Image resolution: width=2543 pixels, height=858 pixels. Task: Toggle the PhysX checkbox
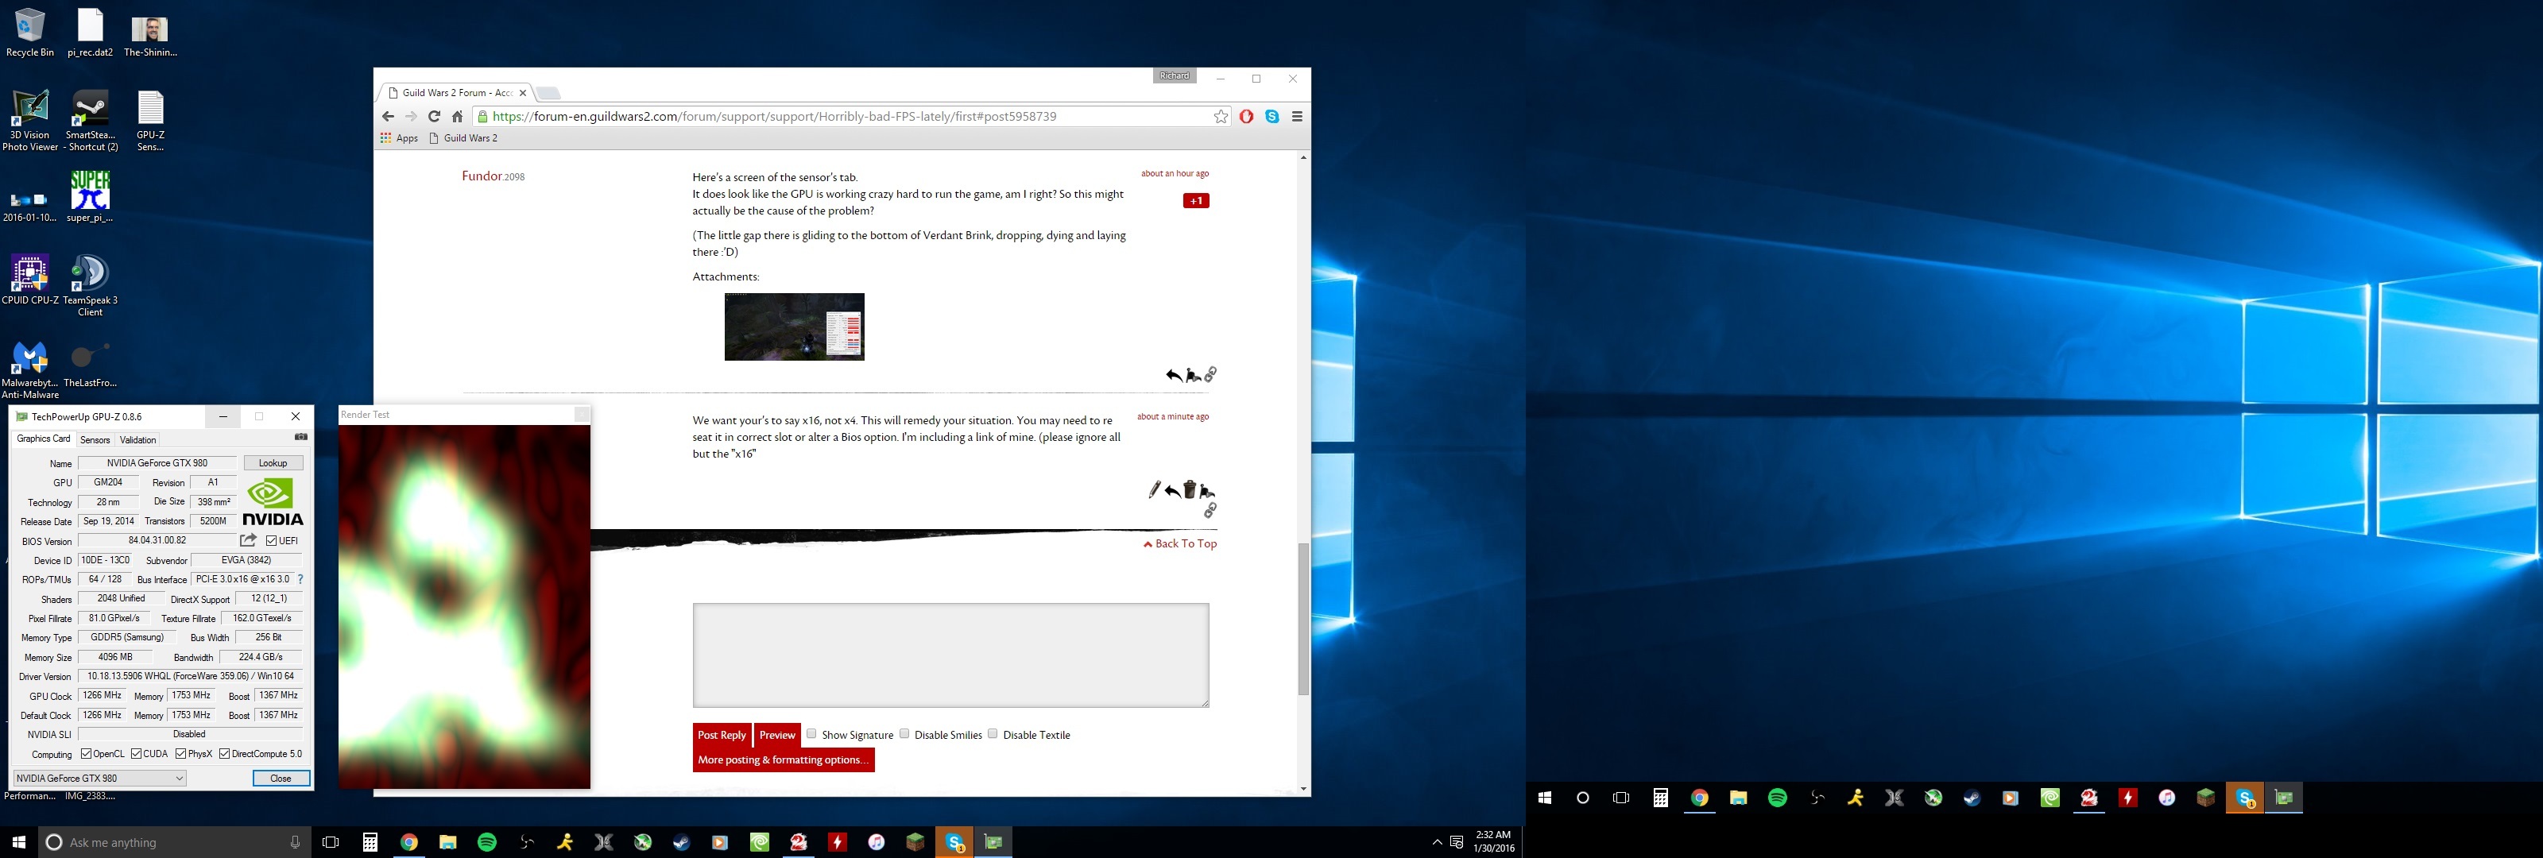tap(180, 755)
